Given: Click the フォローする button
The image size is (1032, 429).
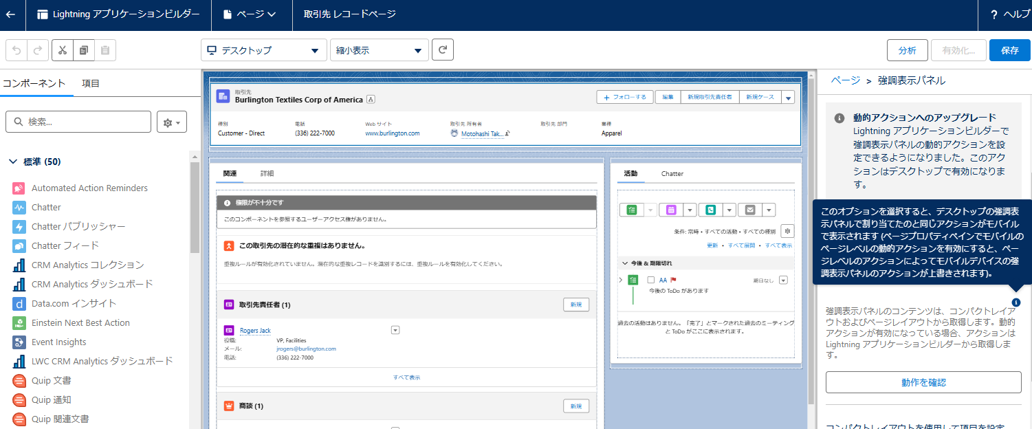Looking at the screenshot, I should tap(624, 97).
